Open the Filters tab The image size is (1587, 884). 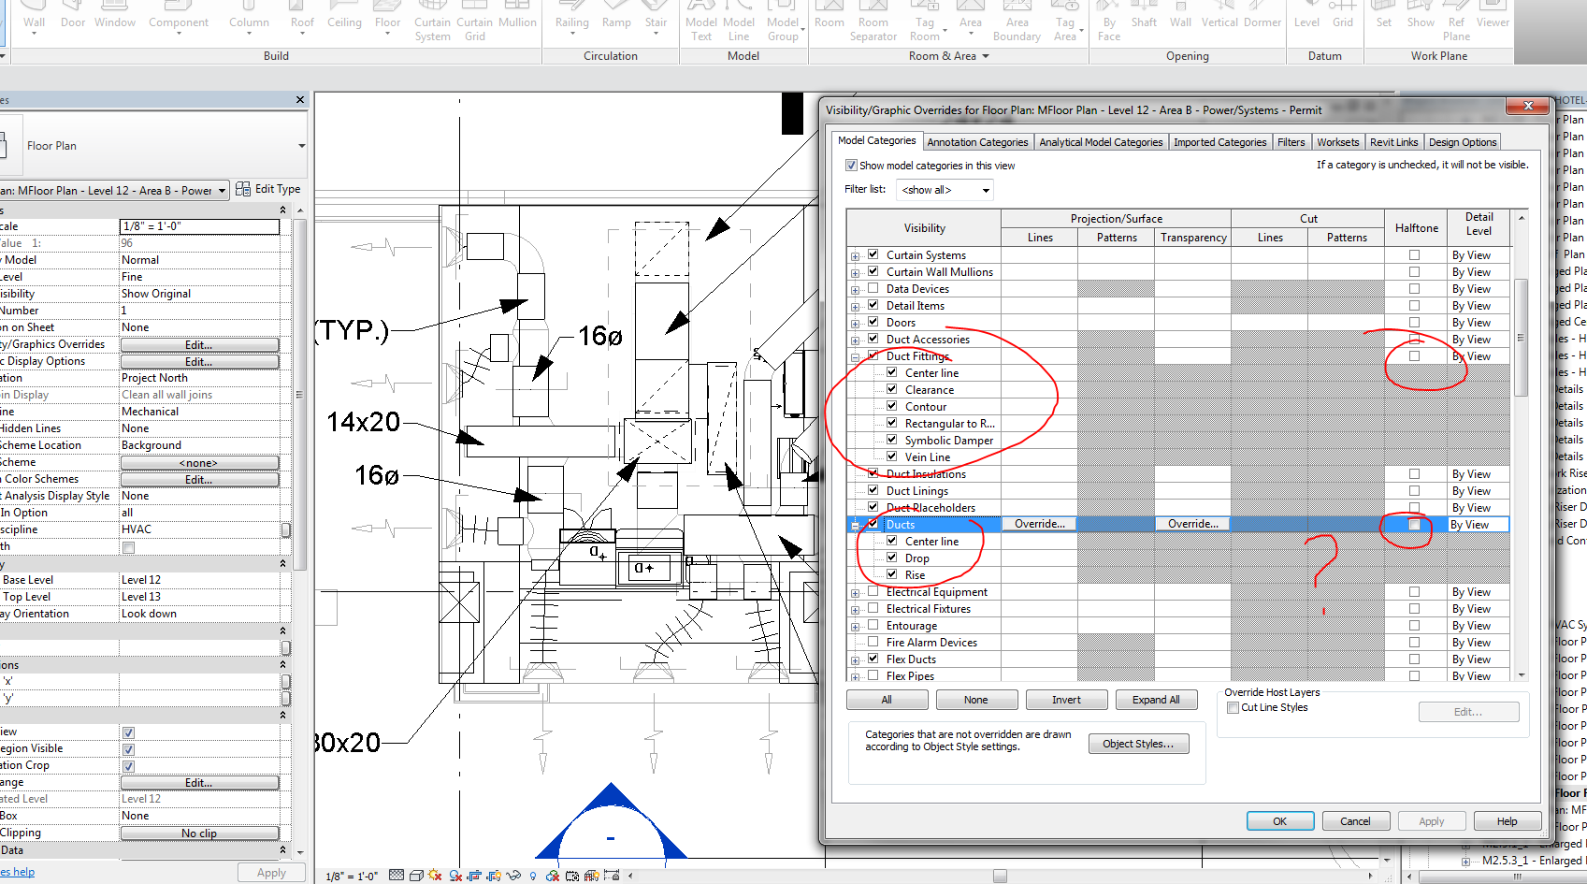[x=1291, y=141]
